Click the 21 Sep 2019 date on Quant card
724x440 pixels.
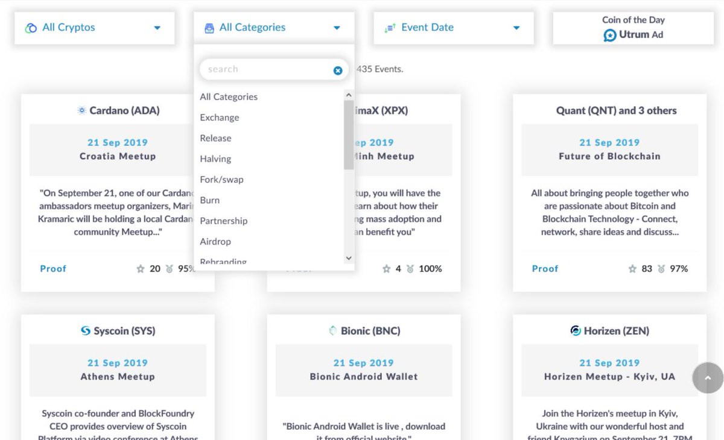click(609, 143)
